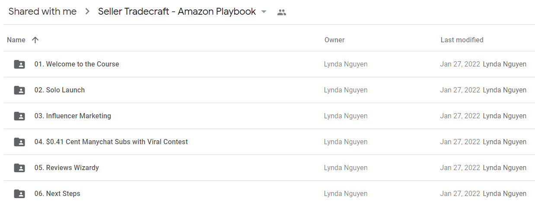Select the folder icon for 03. Influencer Marketing
The height and width of the screenshot is (202, 535).
click(19, 116)
